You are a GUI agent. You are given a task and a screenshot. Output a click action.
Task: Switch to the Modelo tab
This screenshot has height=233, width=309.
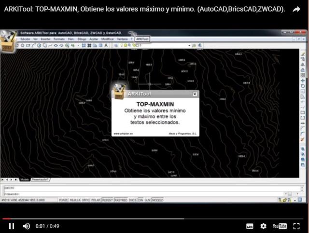[x=25, y=179]
